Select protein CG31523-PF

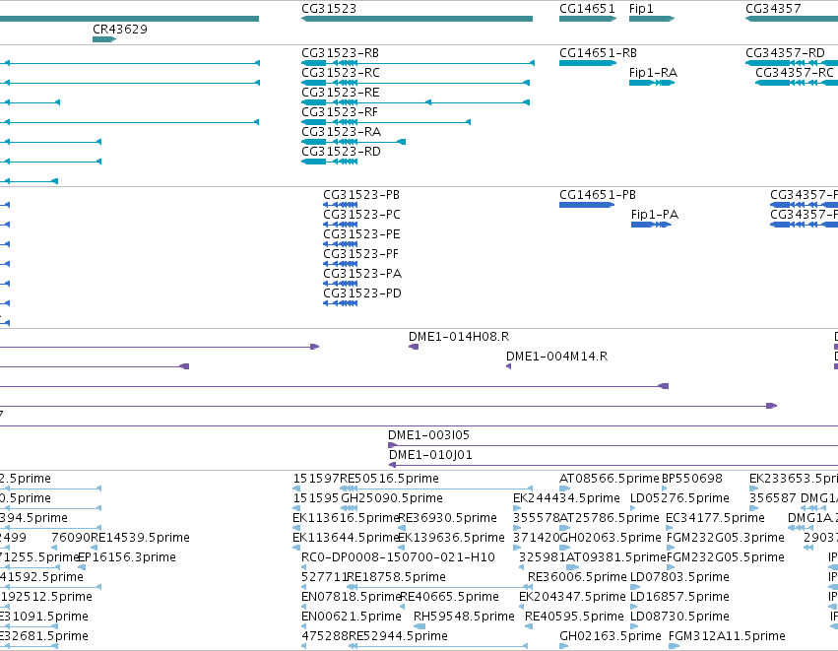pos(340,264)
